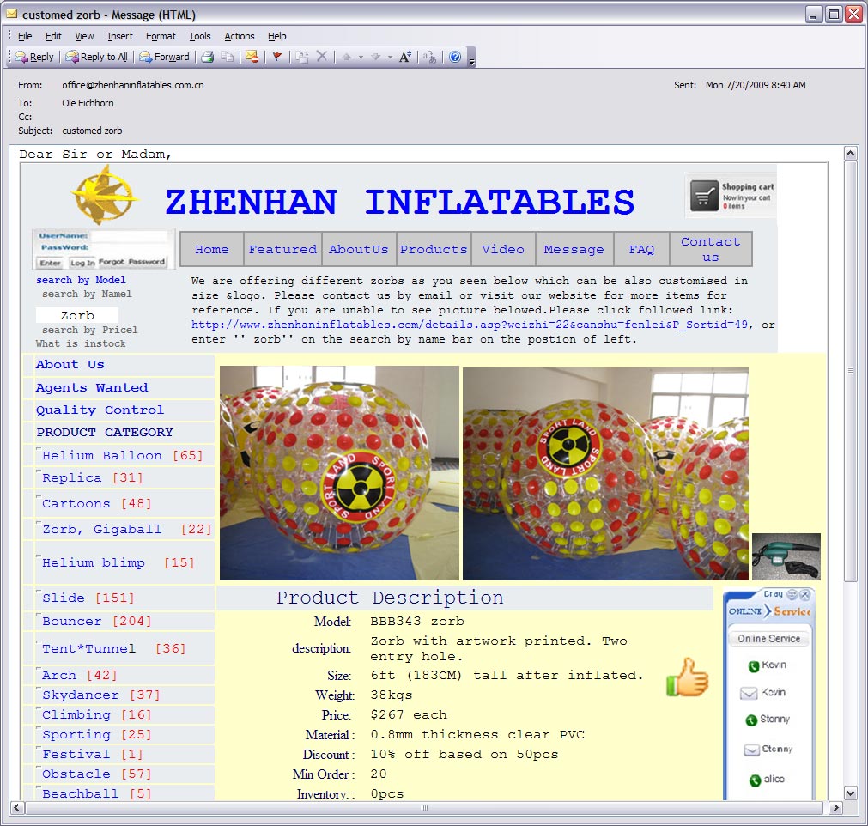Click Kevin's green phone icon

pos(753,666)
